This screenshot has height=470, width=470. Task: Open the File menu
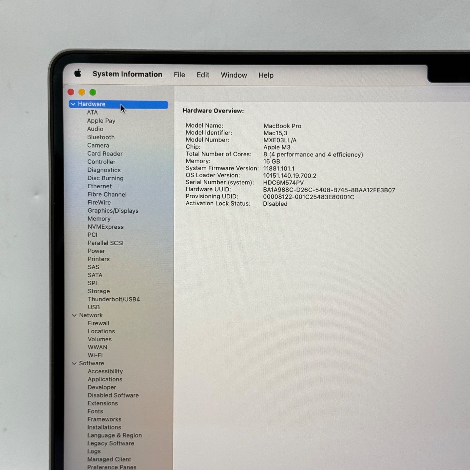(179, 75)
